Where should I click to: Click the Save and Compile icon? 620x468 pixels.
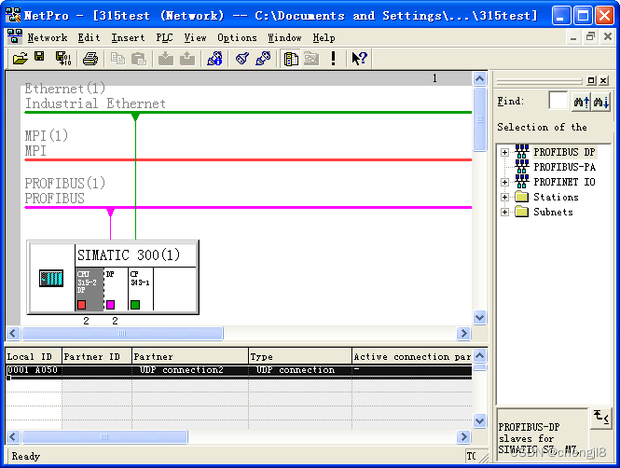coord(62,59)
